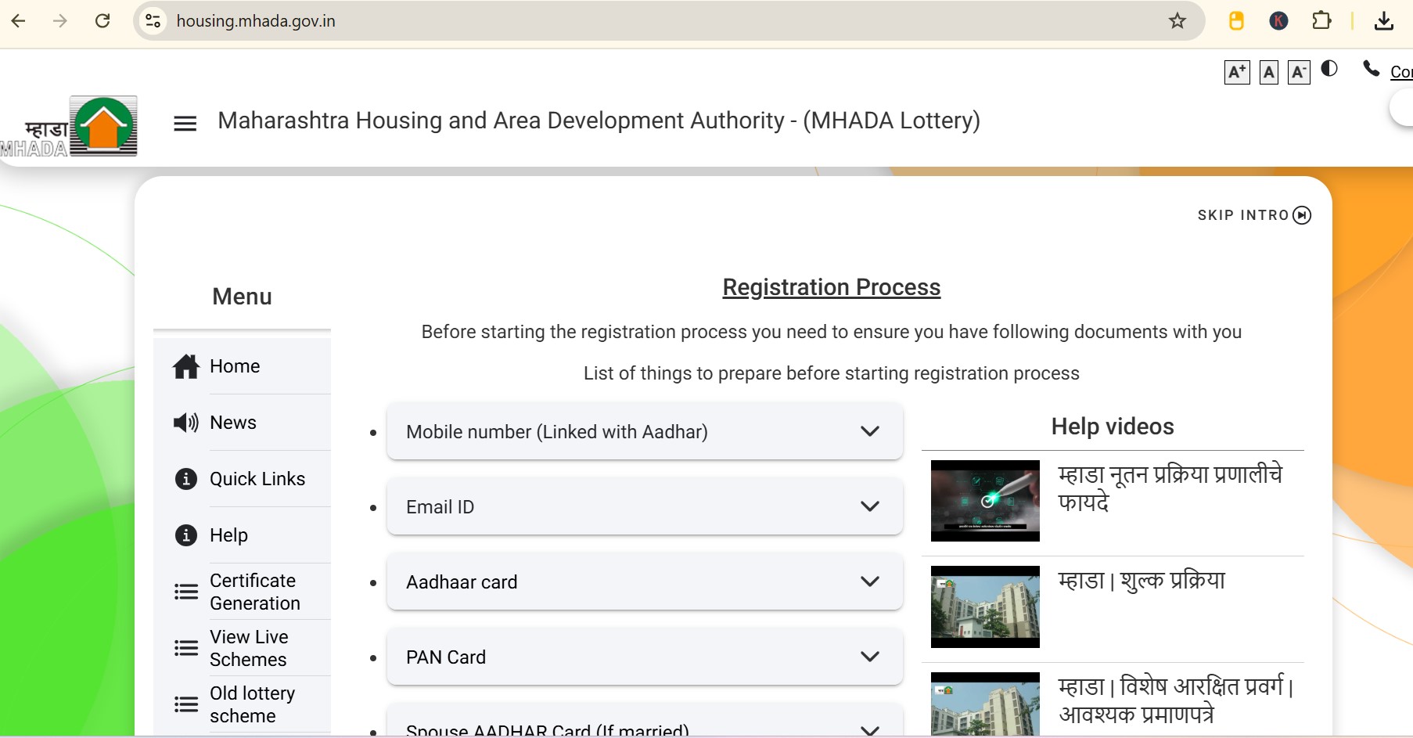Increase font size with A+ icon
1413x738 pixels.
[x=1237, y=73]
